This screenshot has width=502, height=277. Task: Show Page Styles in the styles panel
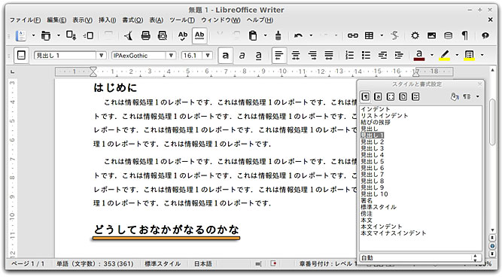(x=403, y=96)
